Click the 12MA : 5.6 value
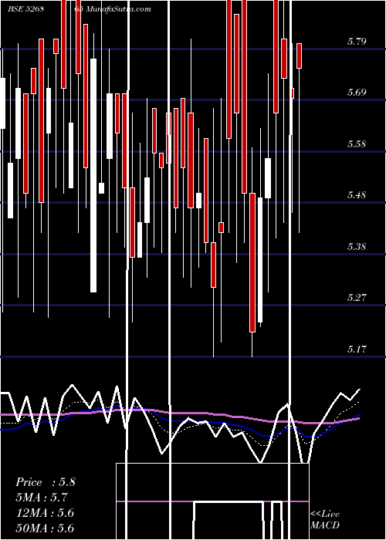Viewport: 386px width, 540px height. pos(45,513)
